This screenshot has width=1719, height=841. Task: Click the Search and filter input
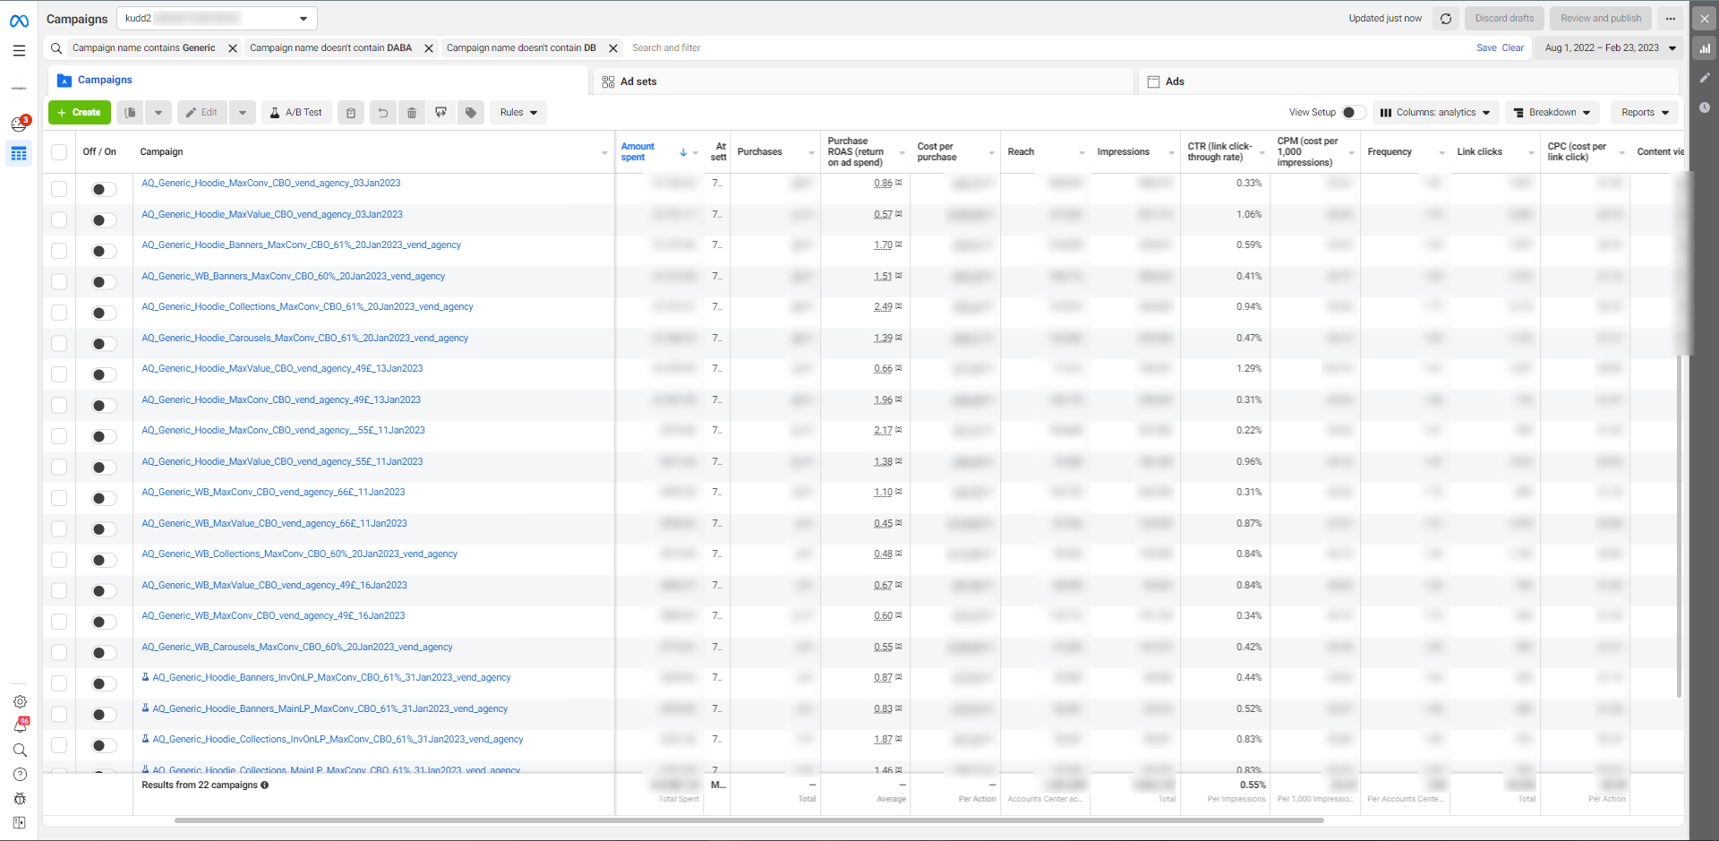(1048, 48)
